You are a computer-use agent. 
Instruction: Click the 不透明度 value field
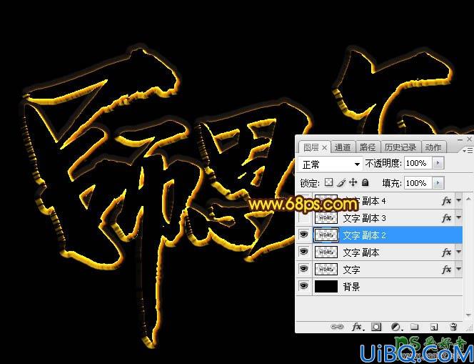419,163
